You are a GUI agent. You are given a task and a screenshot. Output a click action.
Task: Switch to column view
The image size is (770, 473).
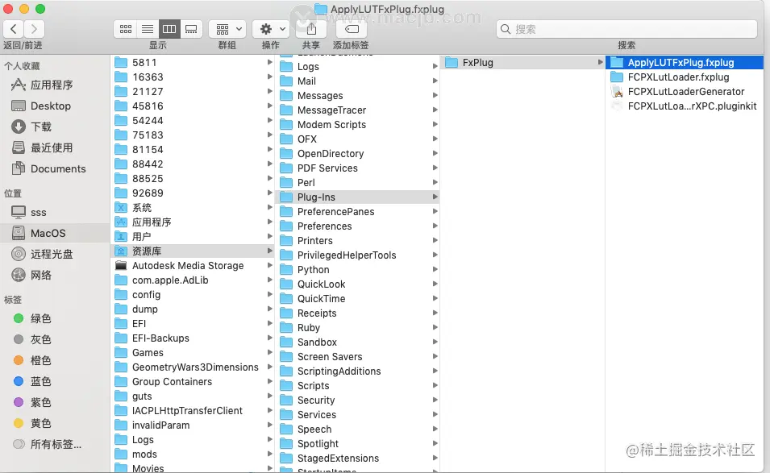pyautogui.click(x=169, y=29)
